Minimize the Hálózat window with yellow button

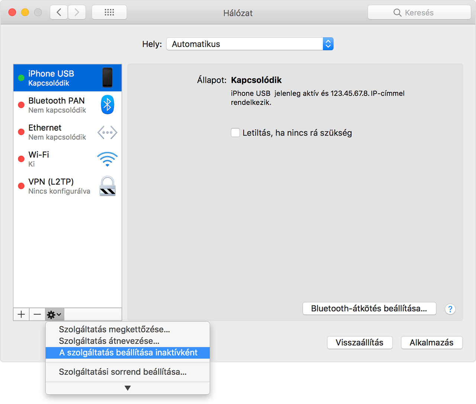25,12
